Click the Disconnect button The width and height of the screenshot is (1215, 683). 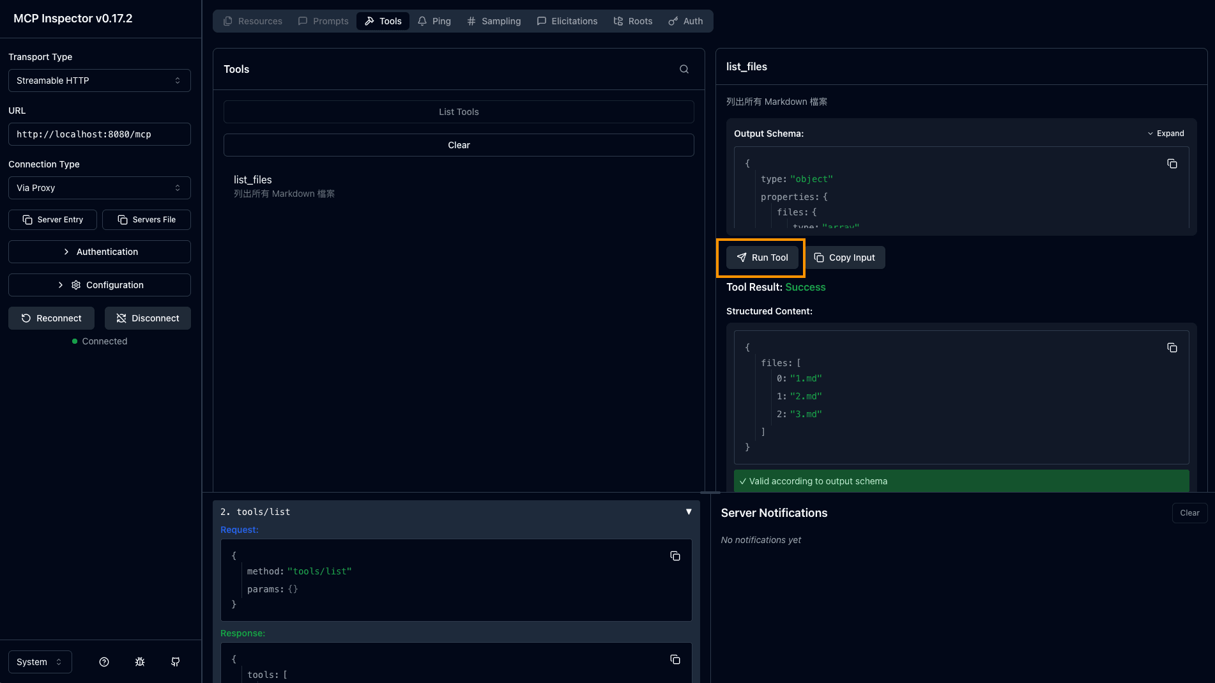pos(148,318)
